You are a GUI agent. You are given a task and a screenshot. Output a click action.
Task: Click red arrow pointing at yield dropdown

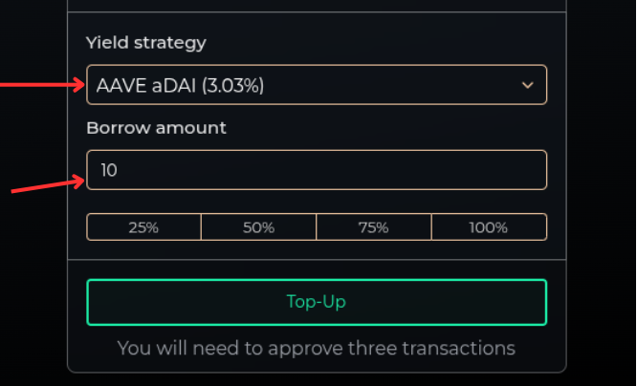[42, 85]
